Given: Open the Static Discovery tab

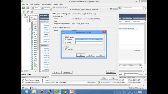Looking at the screenshot, I should (x=90, y=14).
